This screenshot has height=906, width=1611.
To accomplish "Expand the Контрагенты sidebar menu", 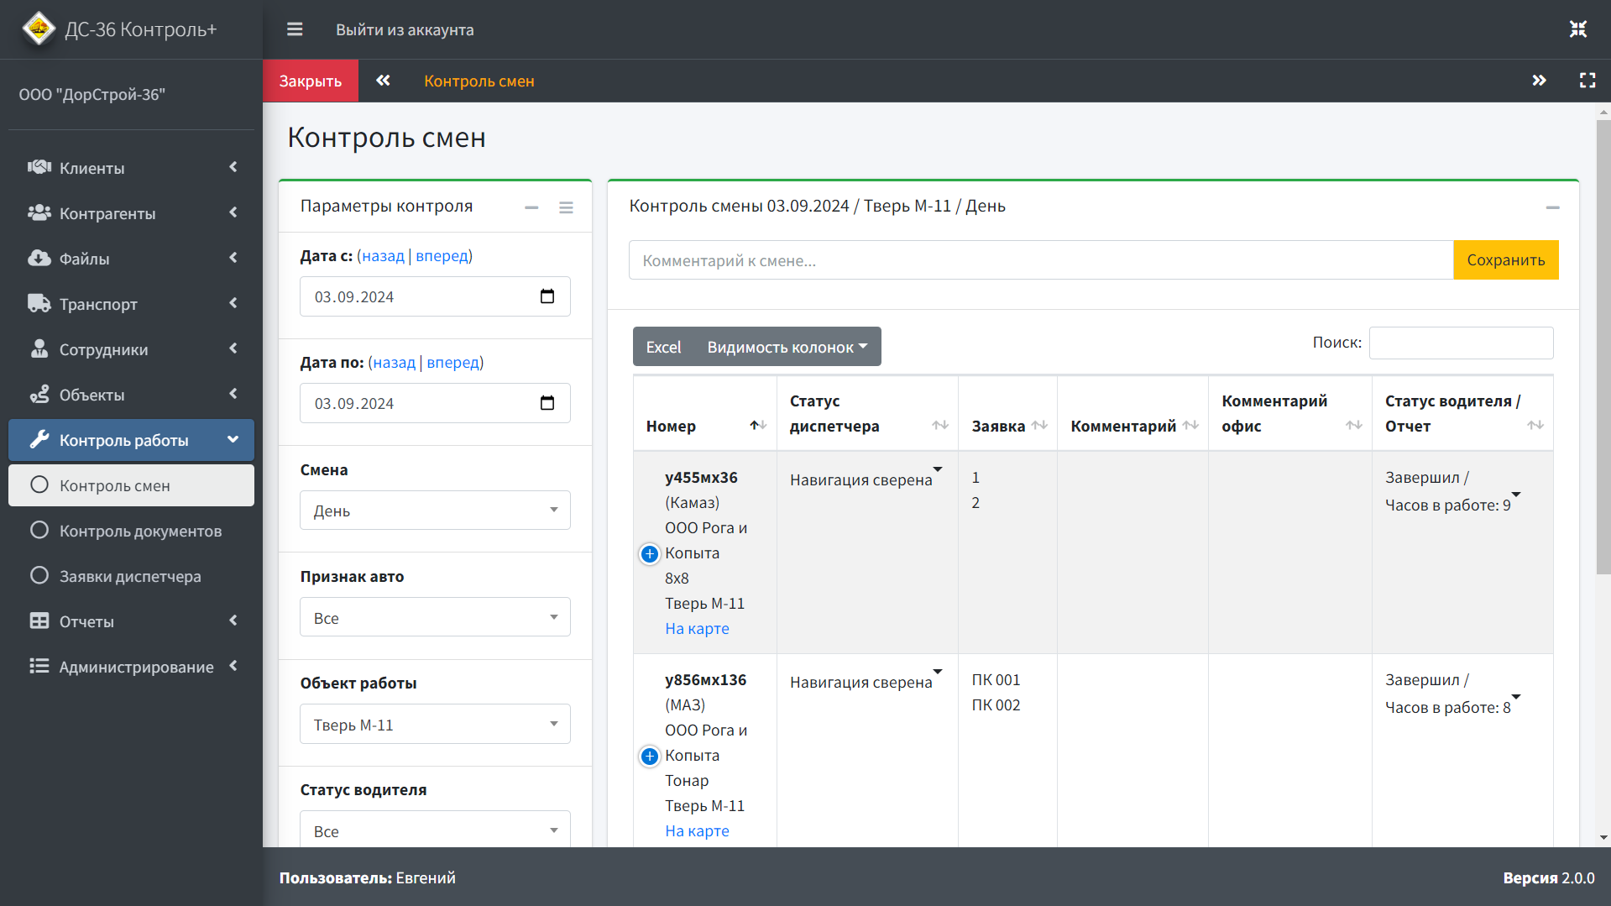I will tap(131, 212).
